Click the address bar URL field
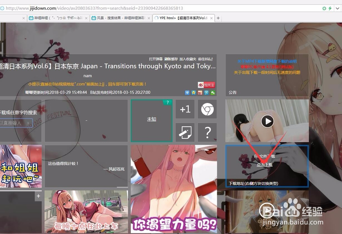342x234 pixels. (x=161, y=8)
